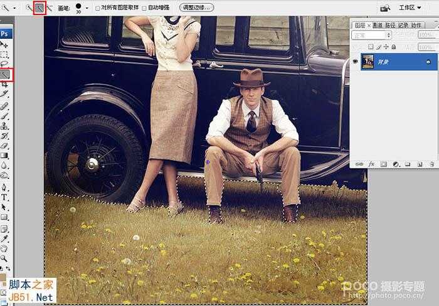Viewport: 439px width, 306px height.
Task: Select the Notes tool
Action: click(x=4, y=229)
